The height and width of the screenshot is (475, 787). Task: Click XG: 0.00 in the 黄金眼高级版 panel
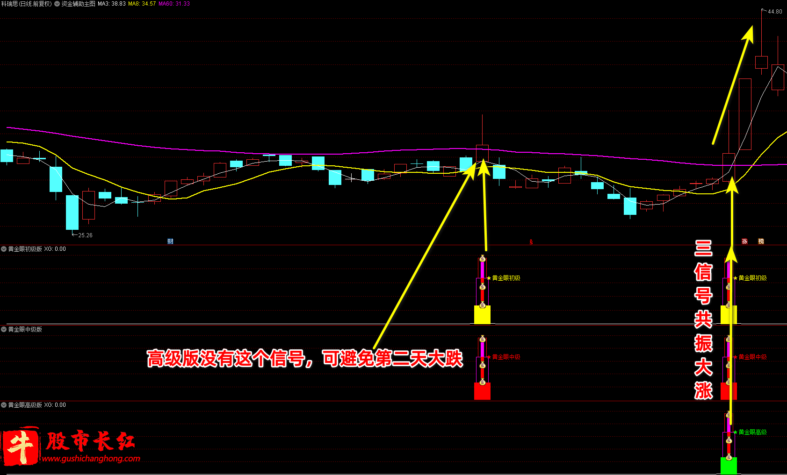(55, 405)
